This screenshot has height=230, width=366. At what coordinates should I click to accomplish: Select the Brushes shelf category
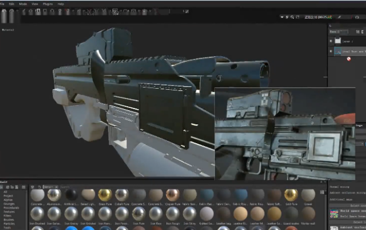pos(9,219)
